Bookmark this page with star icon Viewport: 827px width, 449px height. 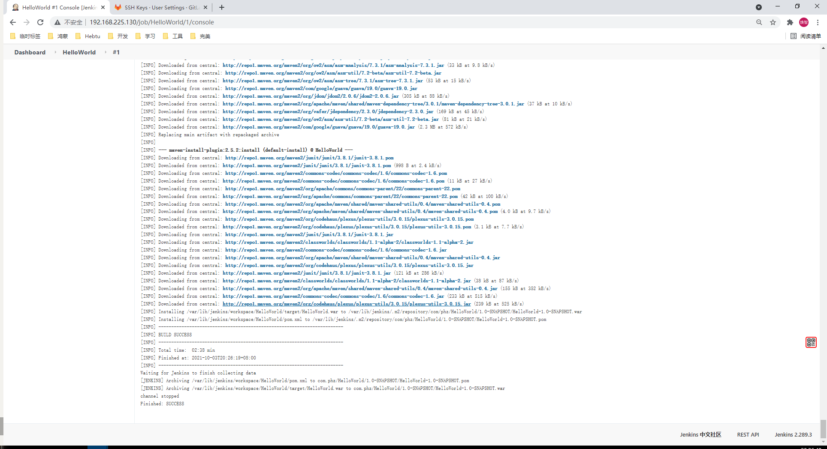point(773,22)
